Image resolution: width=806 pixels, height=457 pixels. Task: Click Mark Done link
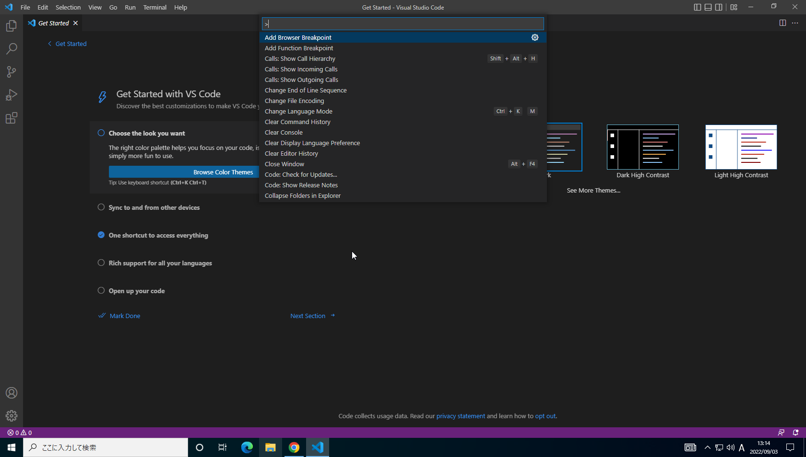pos(119,316)
